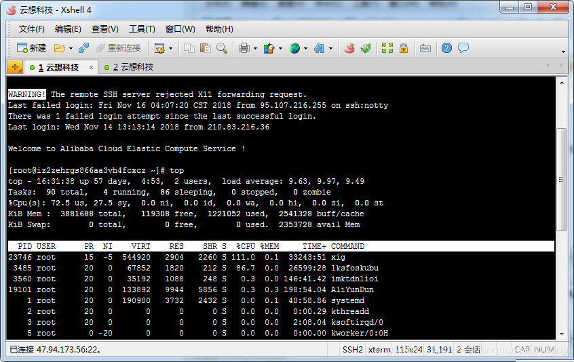
Task: Open the 工具(T) menu
Action: tap(142, 29)
